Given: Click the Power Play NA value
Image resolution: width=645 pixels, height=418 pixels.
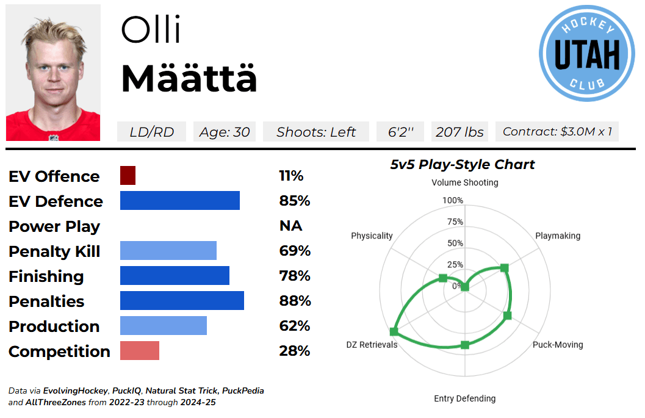Looking at the screenshot, I should click(290, 226).
